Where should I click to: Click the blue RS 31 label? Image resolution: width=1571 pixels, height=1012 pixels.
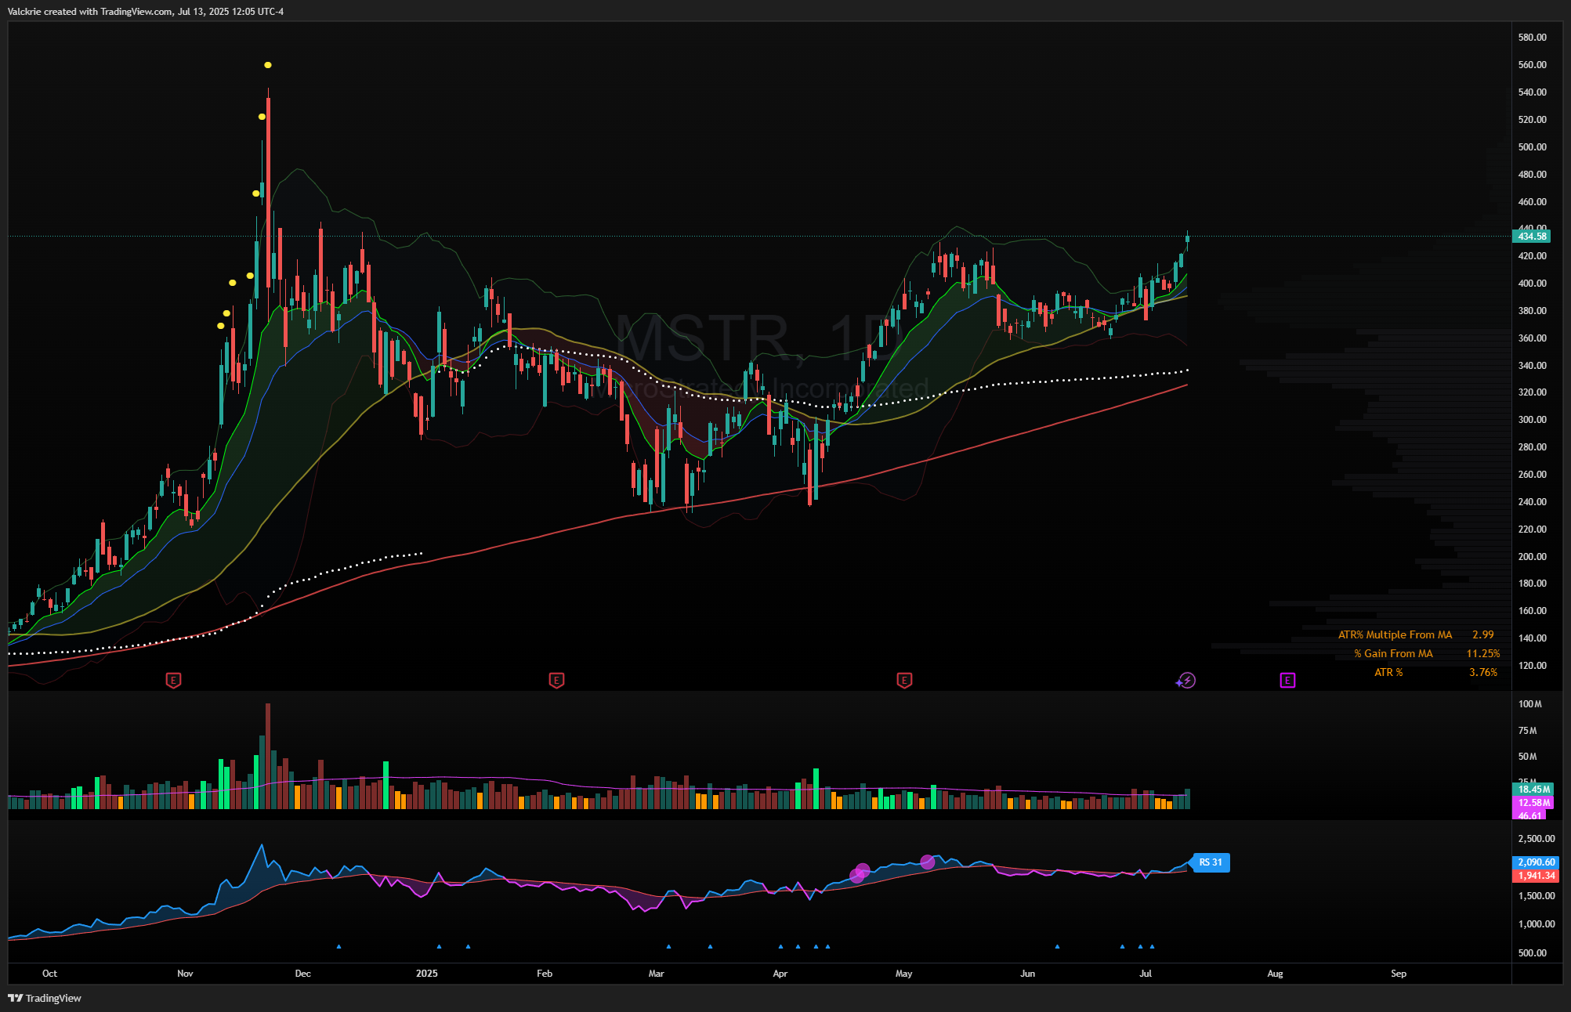(x=1211, y=862)
